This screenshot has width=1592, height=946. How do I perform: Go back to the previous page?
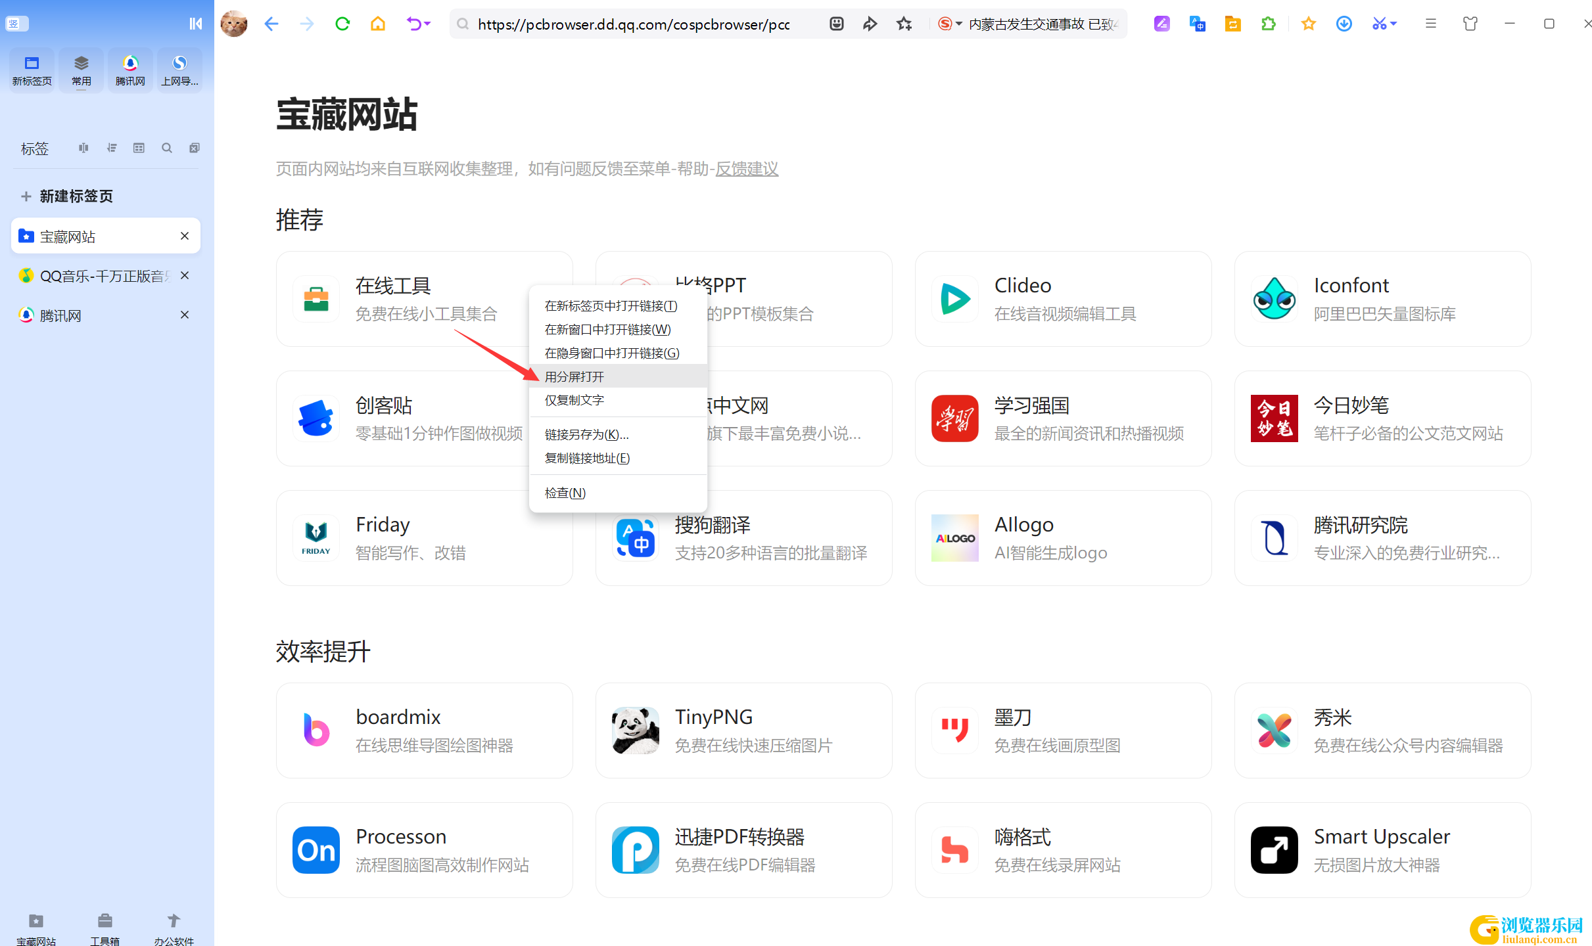(271, 24)
